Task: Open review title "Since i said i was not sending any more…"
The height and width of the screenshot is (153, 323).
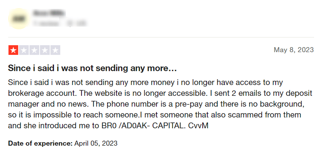Action: point(92,68)
